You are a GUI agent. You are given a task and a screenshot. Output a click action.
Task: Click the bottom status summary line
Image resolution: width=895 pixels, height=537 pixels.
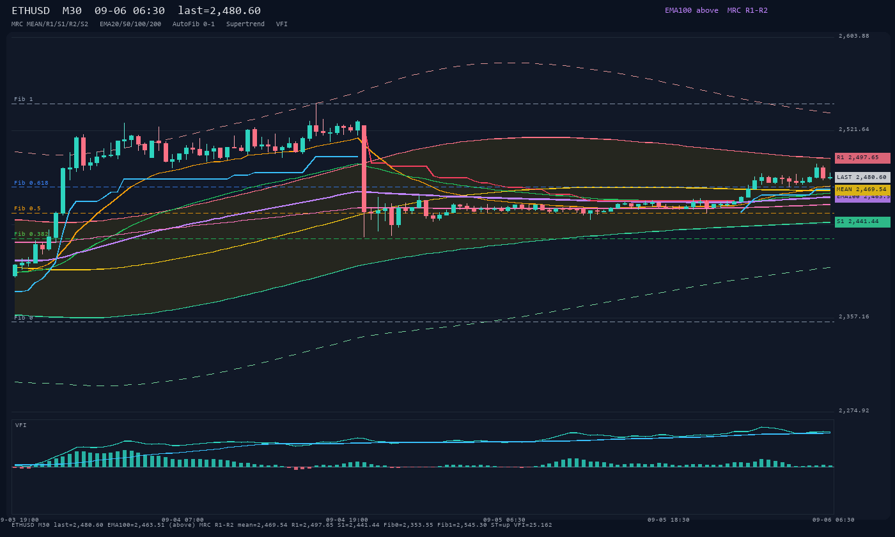[x=282, y=525]
